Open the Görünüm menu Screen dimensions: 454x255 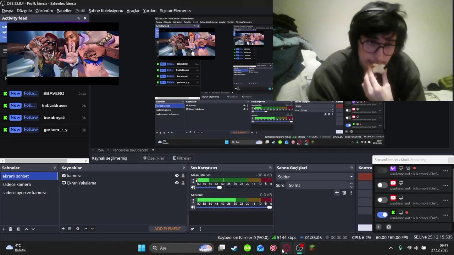[44, 11]
